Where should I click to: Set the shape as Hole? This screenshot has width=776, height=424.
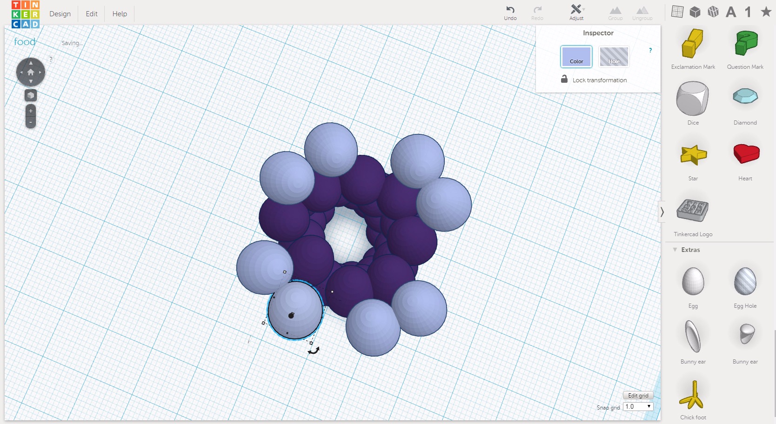coord(614,57)
